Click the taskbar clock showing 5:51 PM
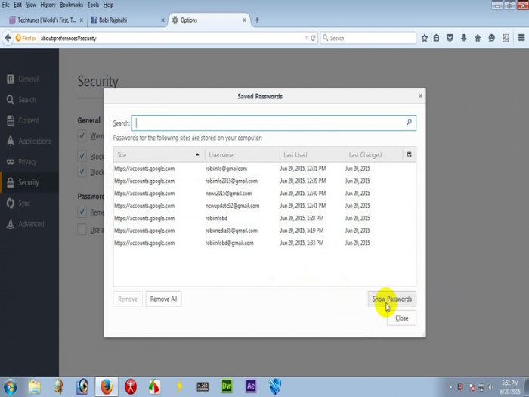The image size is (529, 397). pos(510,387)
